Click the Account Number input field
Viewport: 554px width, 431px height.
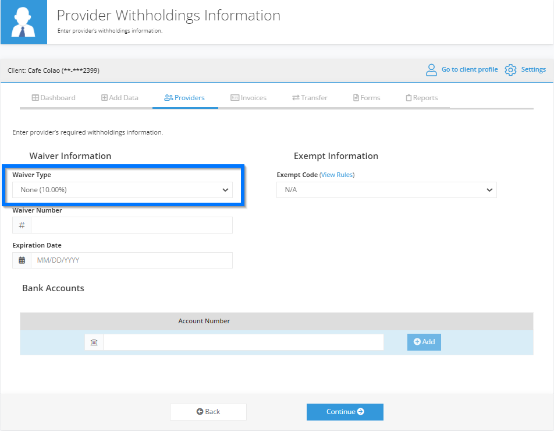[x=243, y=342]
